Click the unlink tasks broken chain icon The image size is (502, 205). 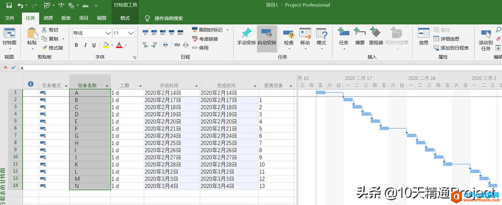click(x=186, y=45)
